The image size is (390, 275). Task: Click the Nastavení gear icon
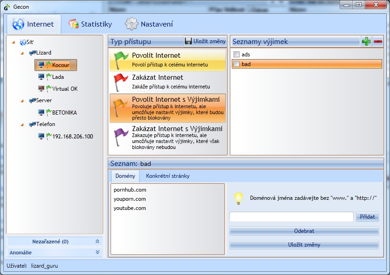coord(131,24)
